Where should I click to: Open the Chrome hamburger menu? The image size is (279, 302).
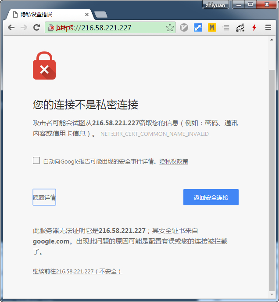click(x=268, y=28)
